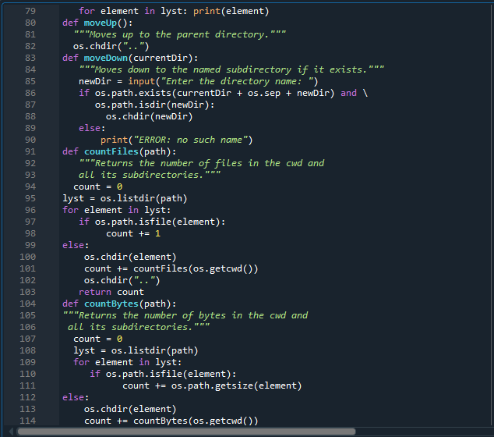
Task: Click the 'Returns the number of files' docstring line
Action: tap(202, 163)
